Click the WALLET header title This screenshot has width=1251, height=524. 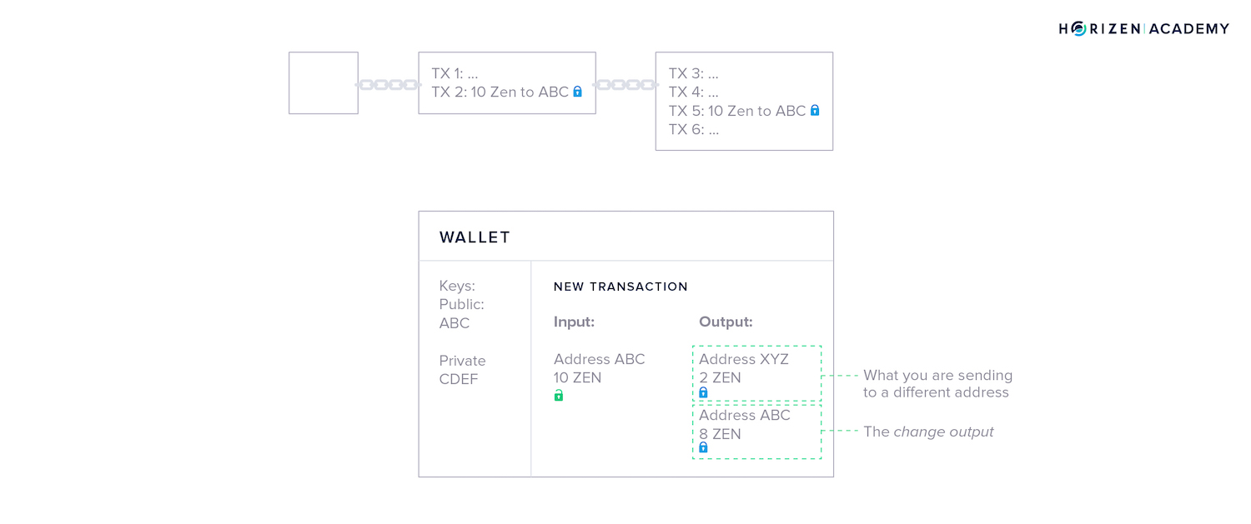point(475,237)
